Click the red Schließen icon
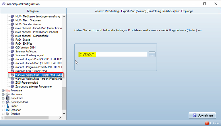The width and height of the screenshot is (221, 126). tap(207, 123)
